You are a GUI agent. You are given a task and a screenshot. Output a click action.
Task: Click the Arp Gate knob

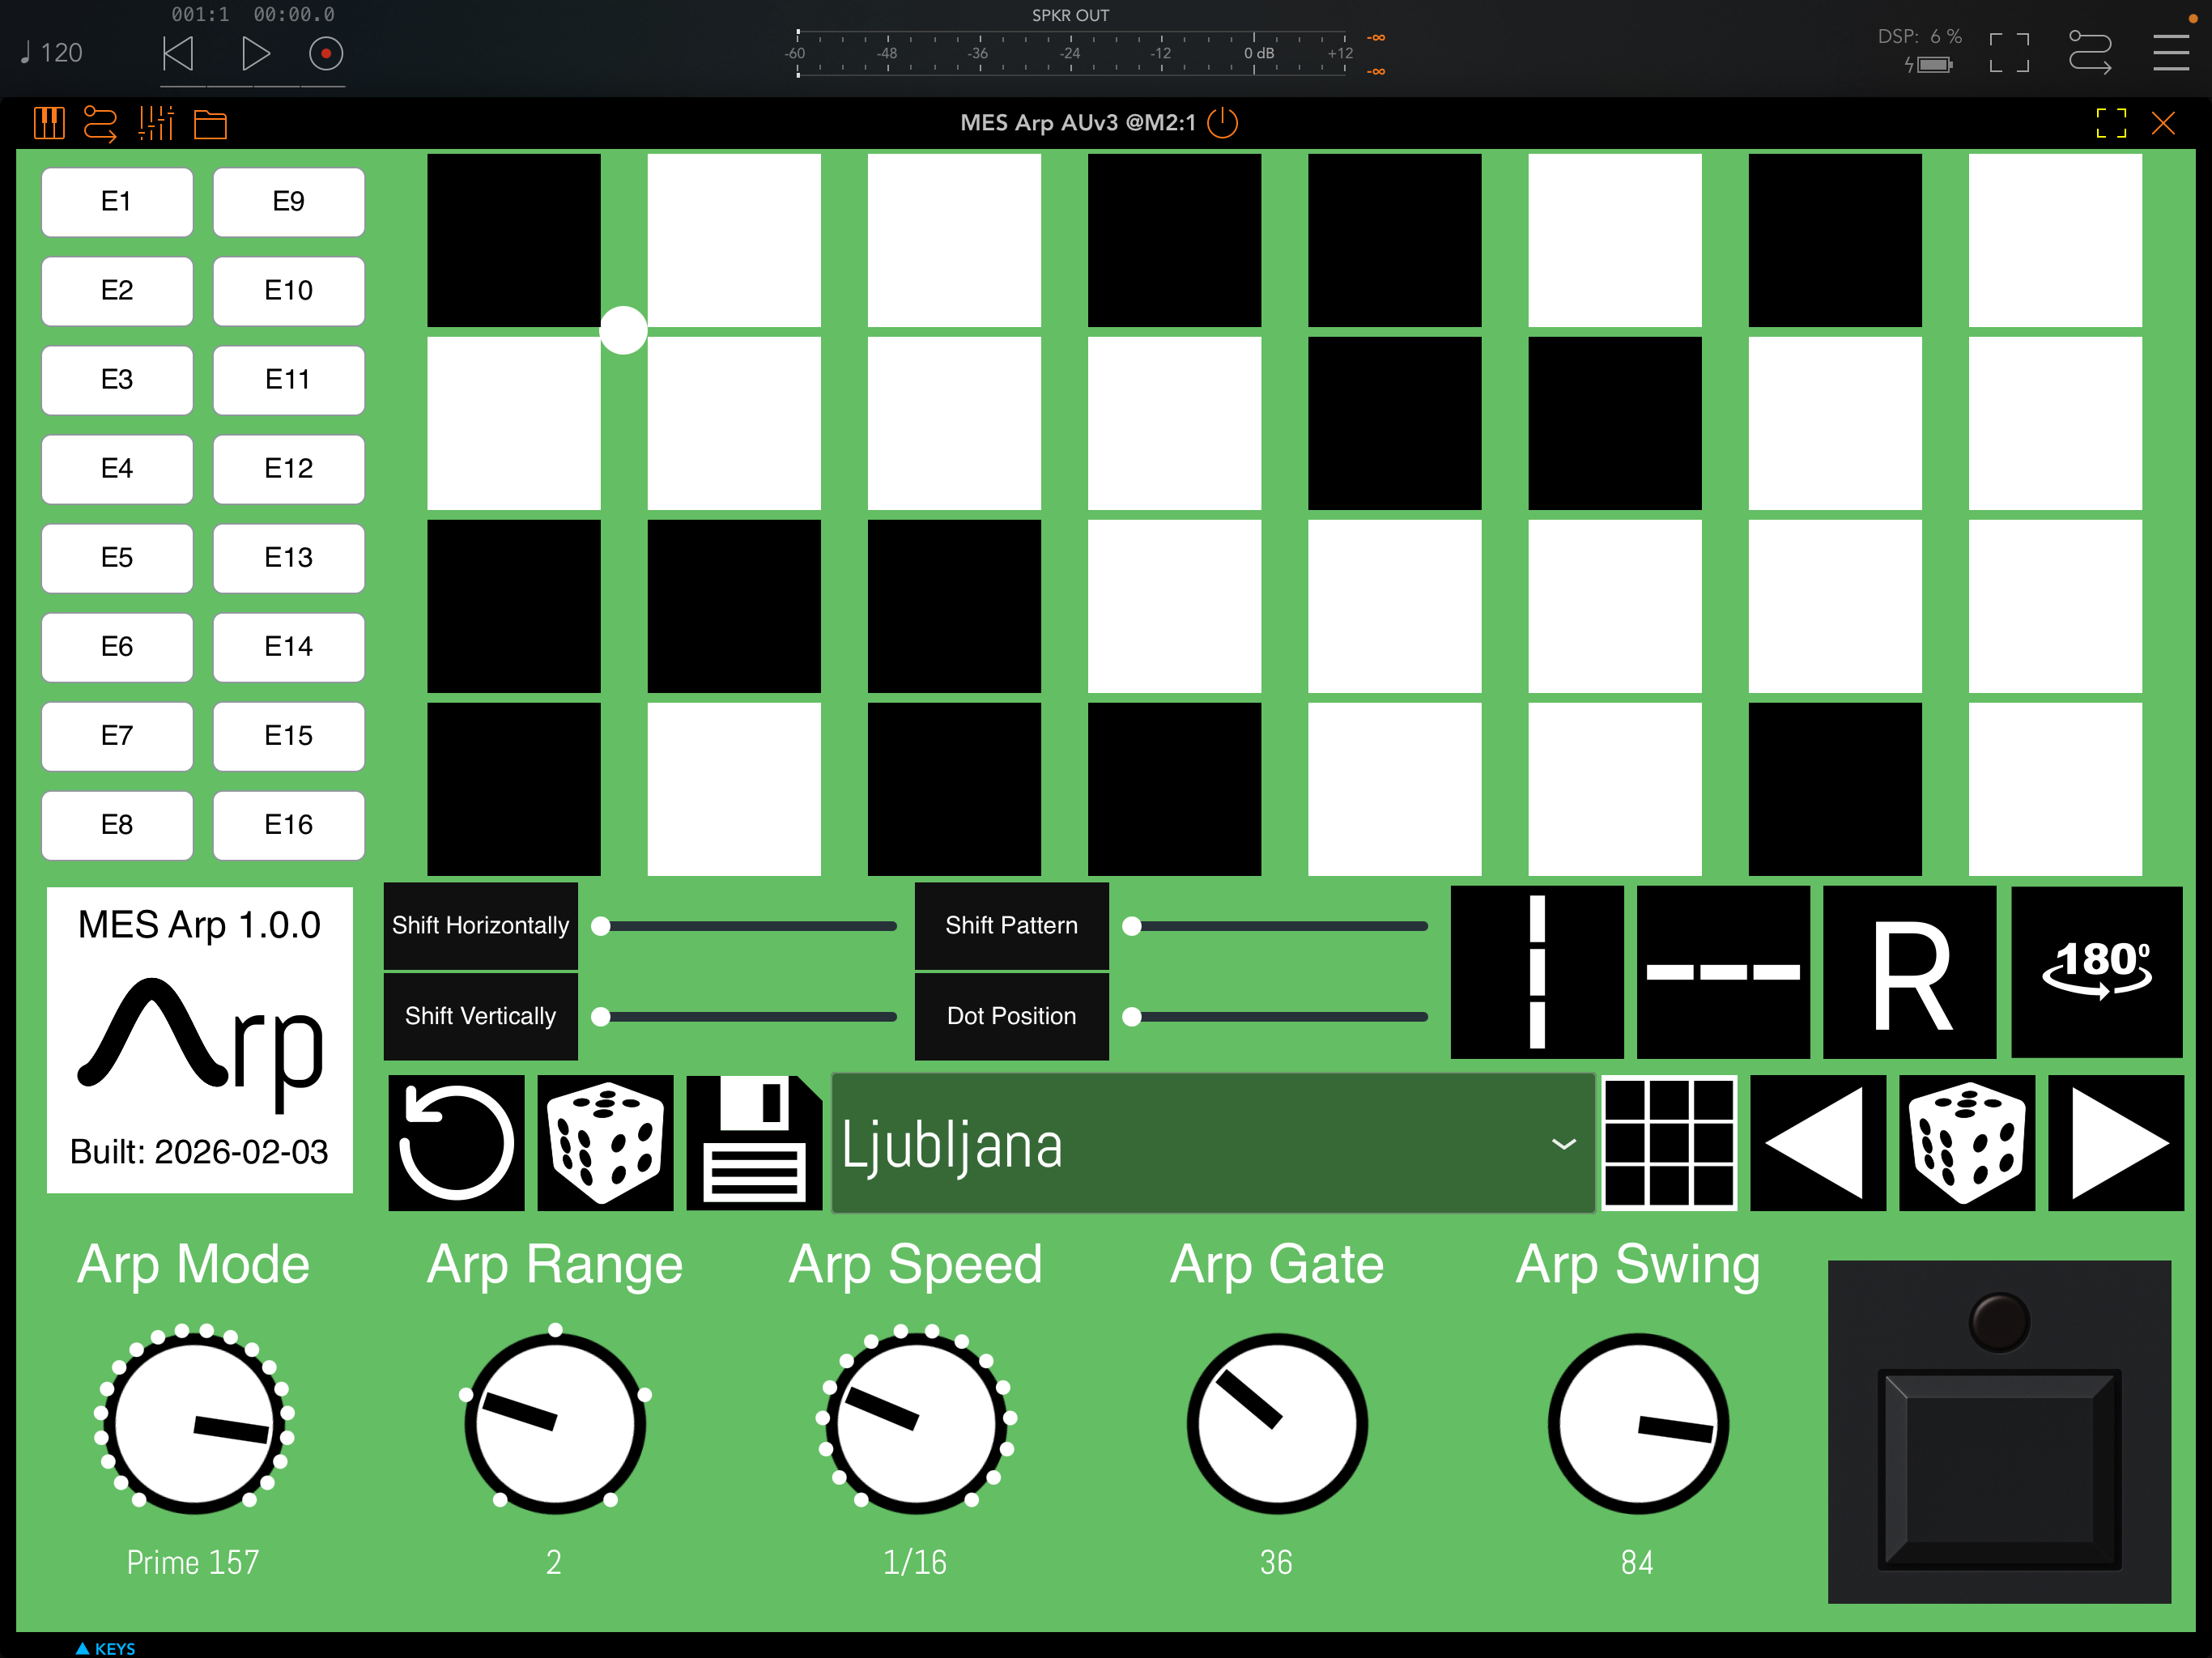click(1277, 1423)
